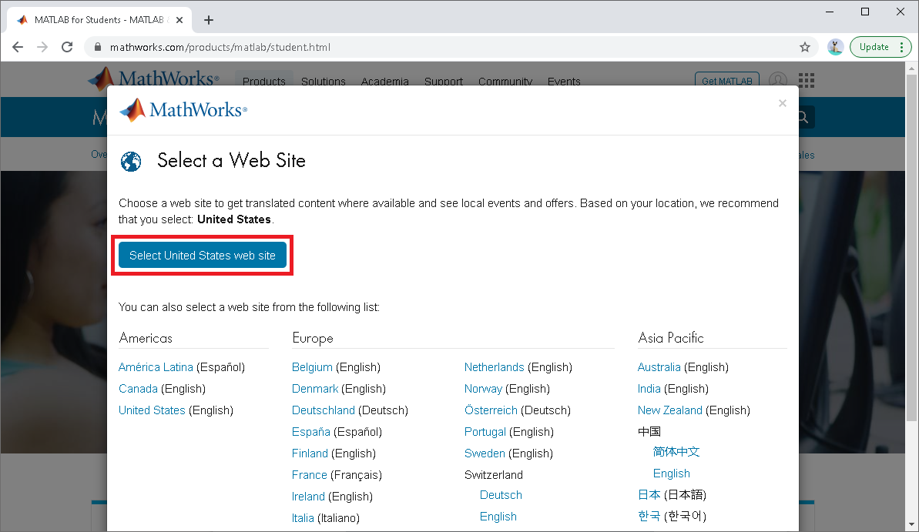919x532 pixels.
Task: Click the Select United States web site button
Action: tap(203, 256)
